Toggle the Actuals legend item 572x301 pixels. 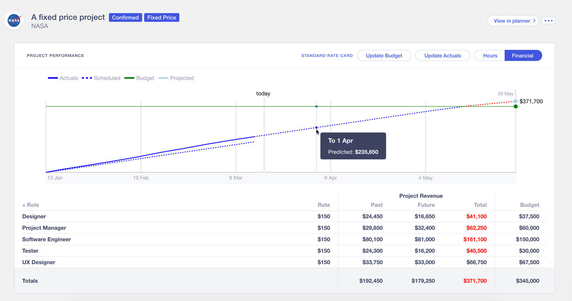[63, 78]
